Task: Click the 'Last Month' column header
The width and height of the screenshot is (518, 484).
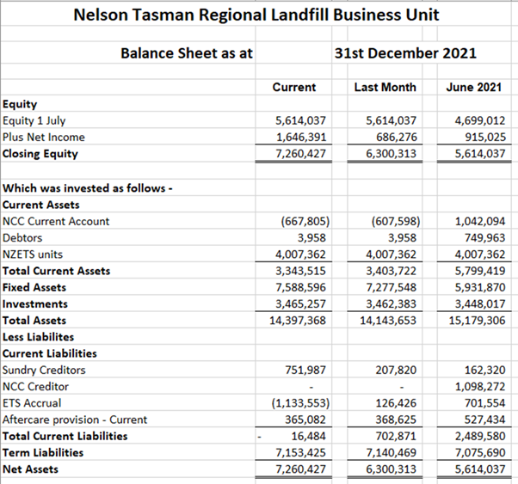Action: coord(385,87)
